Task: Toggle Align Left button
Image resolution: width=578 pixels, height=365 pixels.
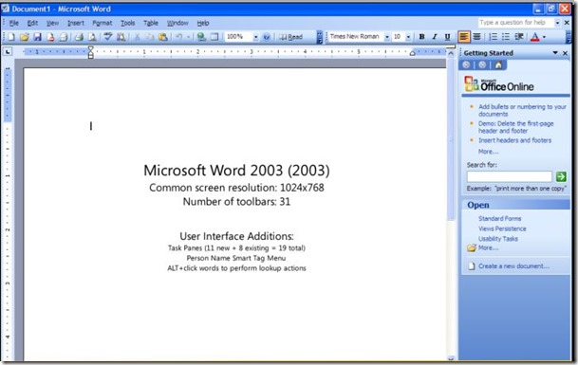Action: tap(464, 37)
